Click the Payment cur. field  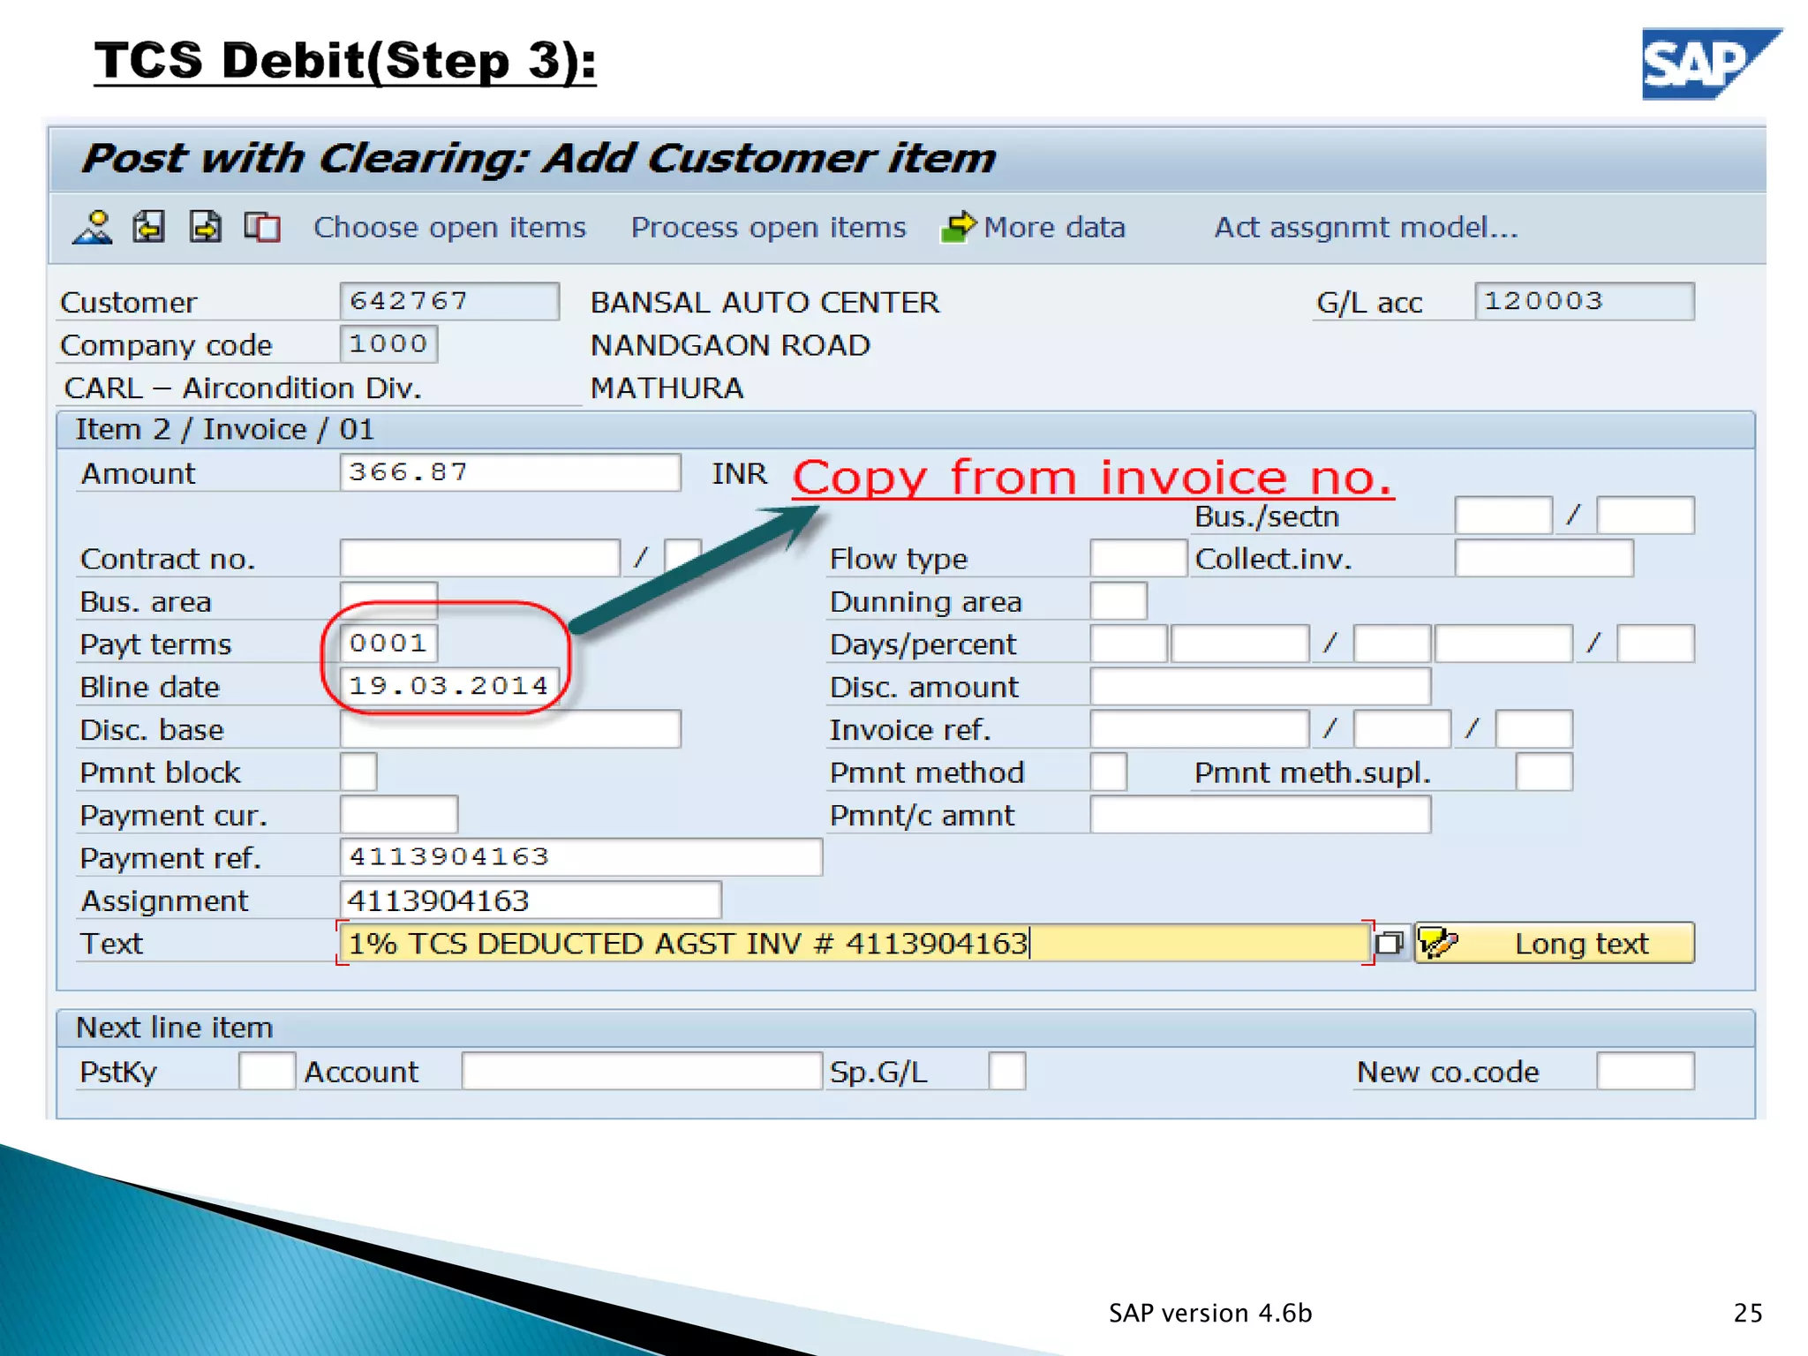click(x=399, y=814)
